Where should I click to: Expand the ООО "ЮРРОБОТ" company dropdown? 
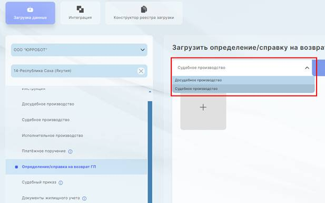tap(79, 50)
